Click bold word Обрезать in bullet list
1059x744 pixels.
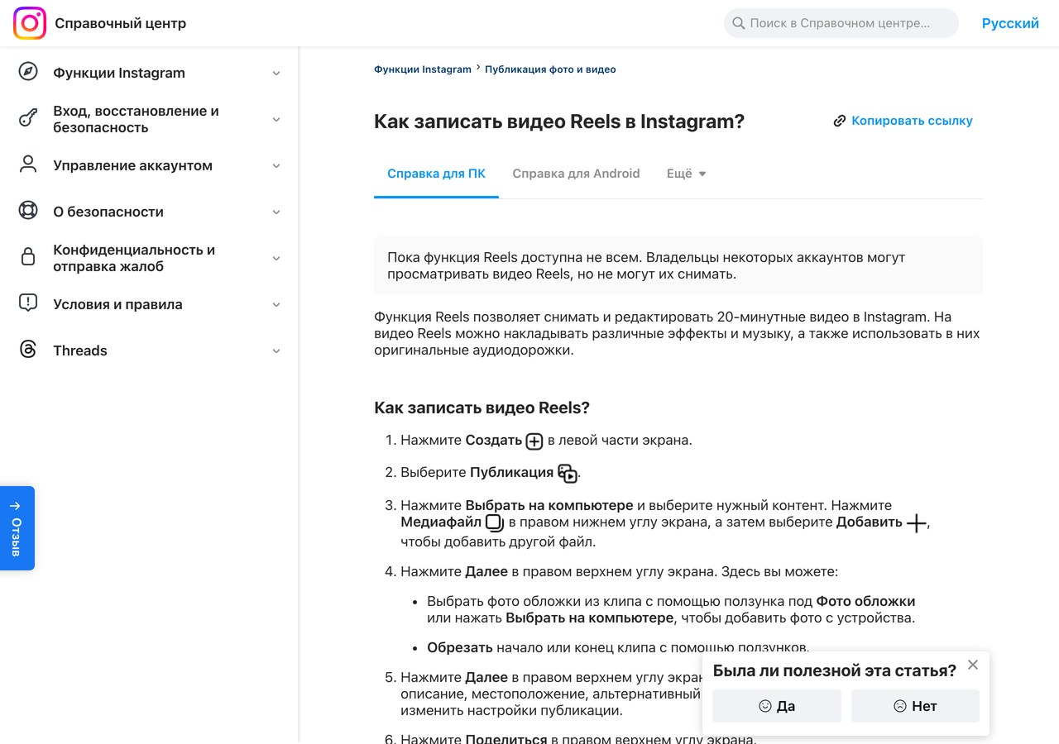click(x=462, y=647)
